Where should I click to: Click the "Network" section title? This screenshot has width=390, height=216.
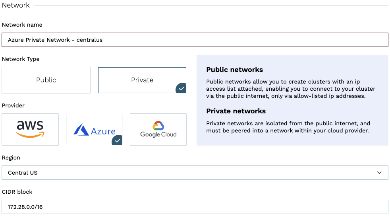tap(16, 5)
